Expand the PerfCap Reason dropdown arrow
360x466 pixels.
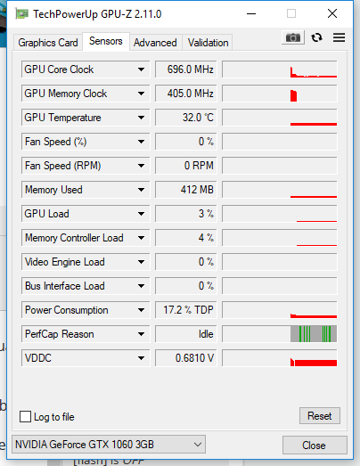click(141, 334)
